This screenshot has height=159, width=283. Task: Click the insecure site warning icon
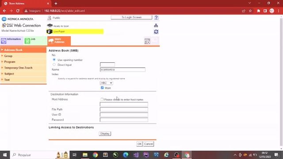point(26,11)
